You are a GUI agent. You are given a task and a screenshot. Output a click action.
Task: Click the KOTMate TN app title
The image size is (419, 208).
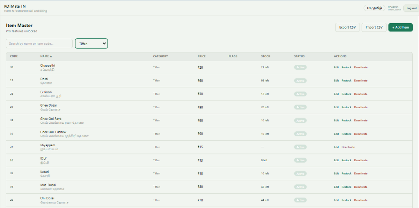pyautogui.click(x=15, y=6)
